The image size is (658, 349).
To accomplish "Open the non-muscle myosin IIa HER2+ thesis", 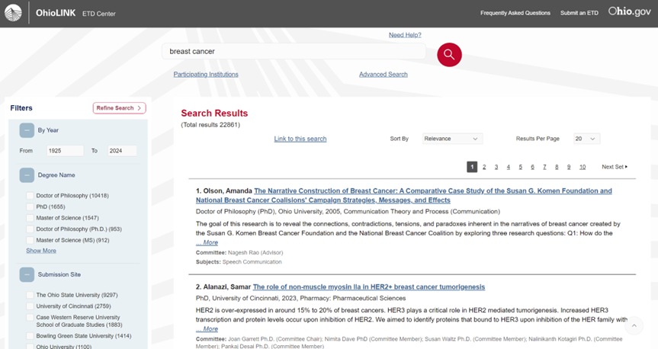I will 369,287.
